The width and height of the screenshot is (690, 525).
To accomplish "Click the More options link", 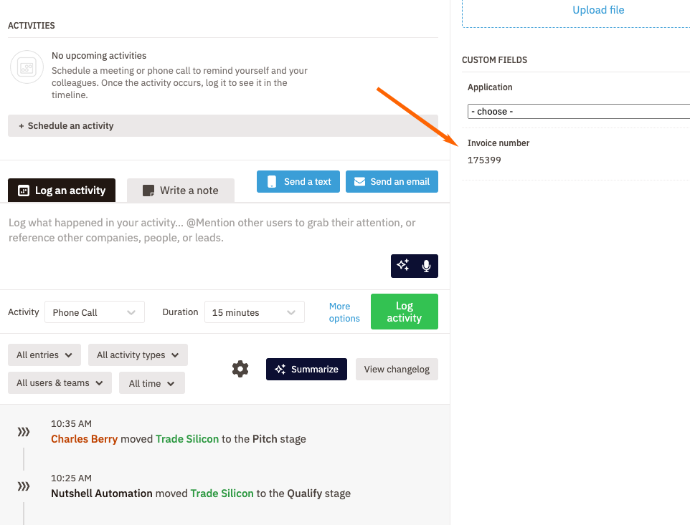I will coord(344,312).
